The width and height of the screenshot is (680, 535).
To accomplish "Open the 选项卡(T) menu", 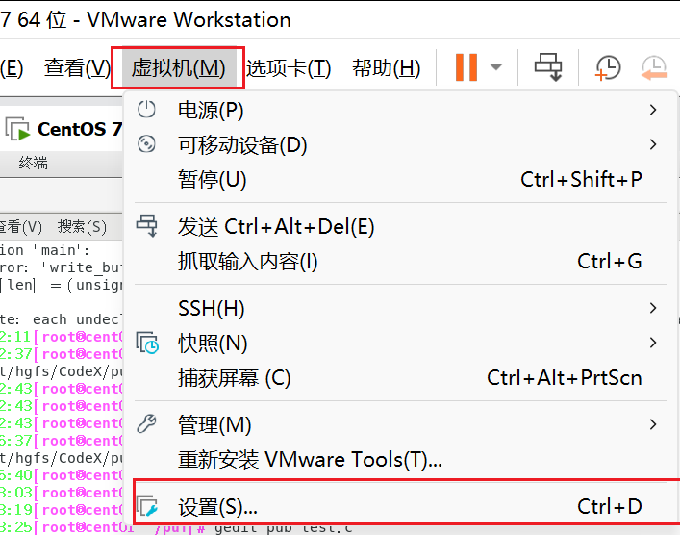I will coord(289,68).
